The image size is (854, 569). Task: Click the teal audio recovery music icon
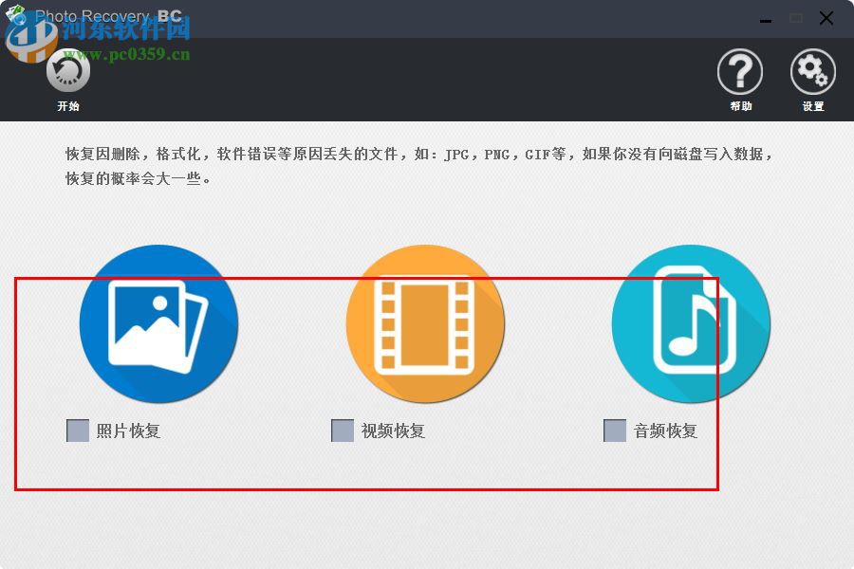691,323
